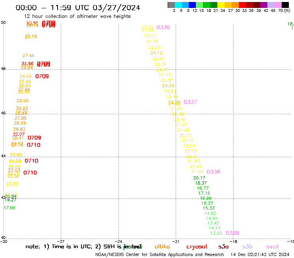Viewport: 294px width, 258px height.
Task: Click the value 25.95 near latitude 44
Action: point(16,155)
